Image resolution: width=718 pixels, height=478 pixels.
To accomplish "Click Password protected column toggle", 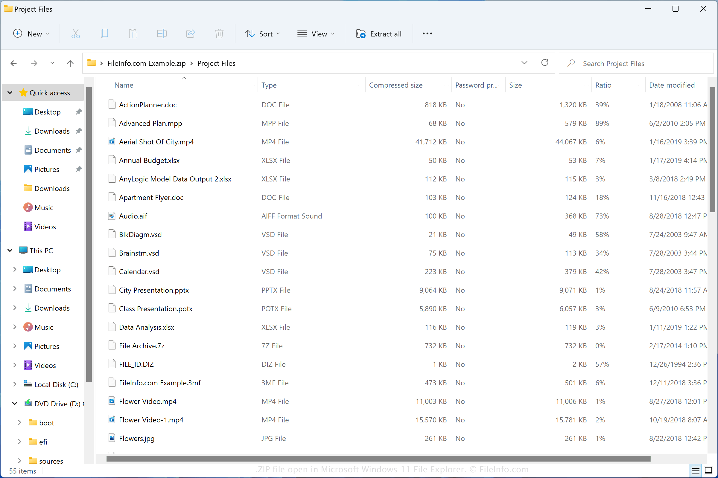I will click(x=476, y=84).
